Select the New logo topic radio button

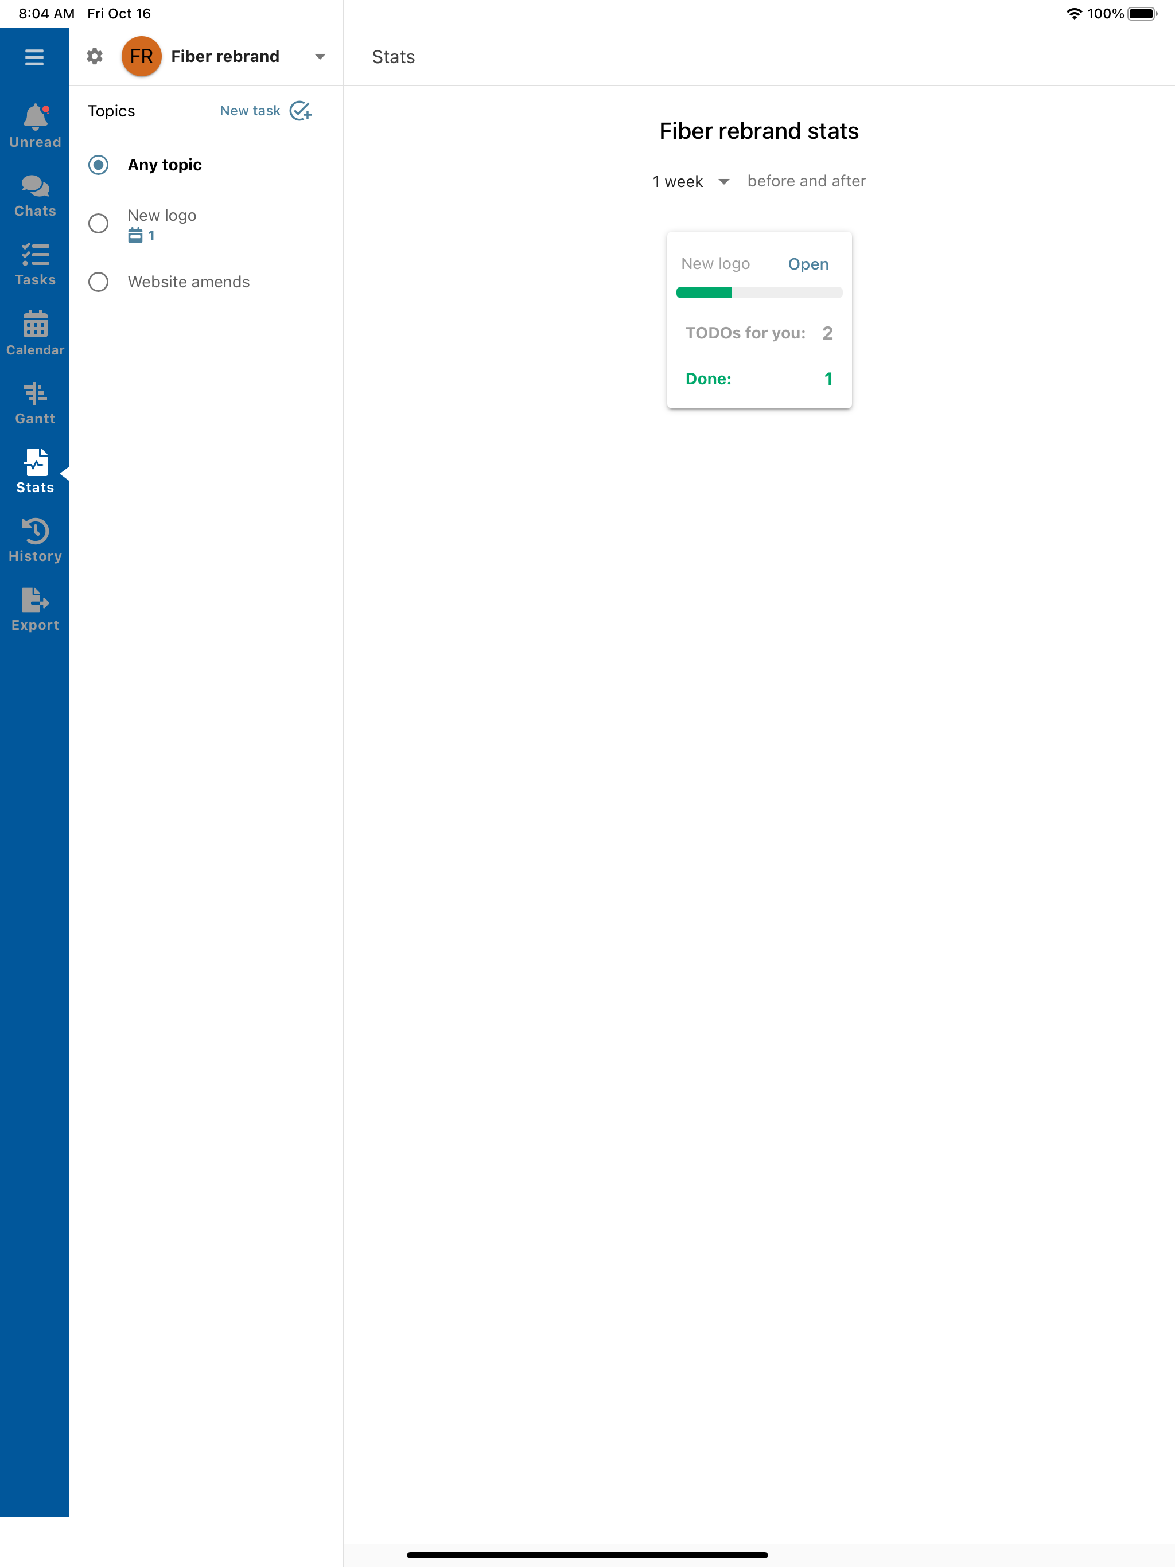[x=99, y=224]
